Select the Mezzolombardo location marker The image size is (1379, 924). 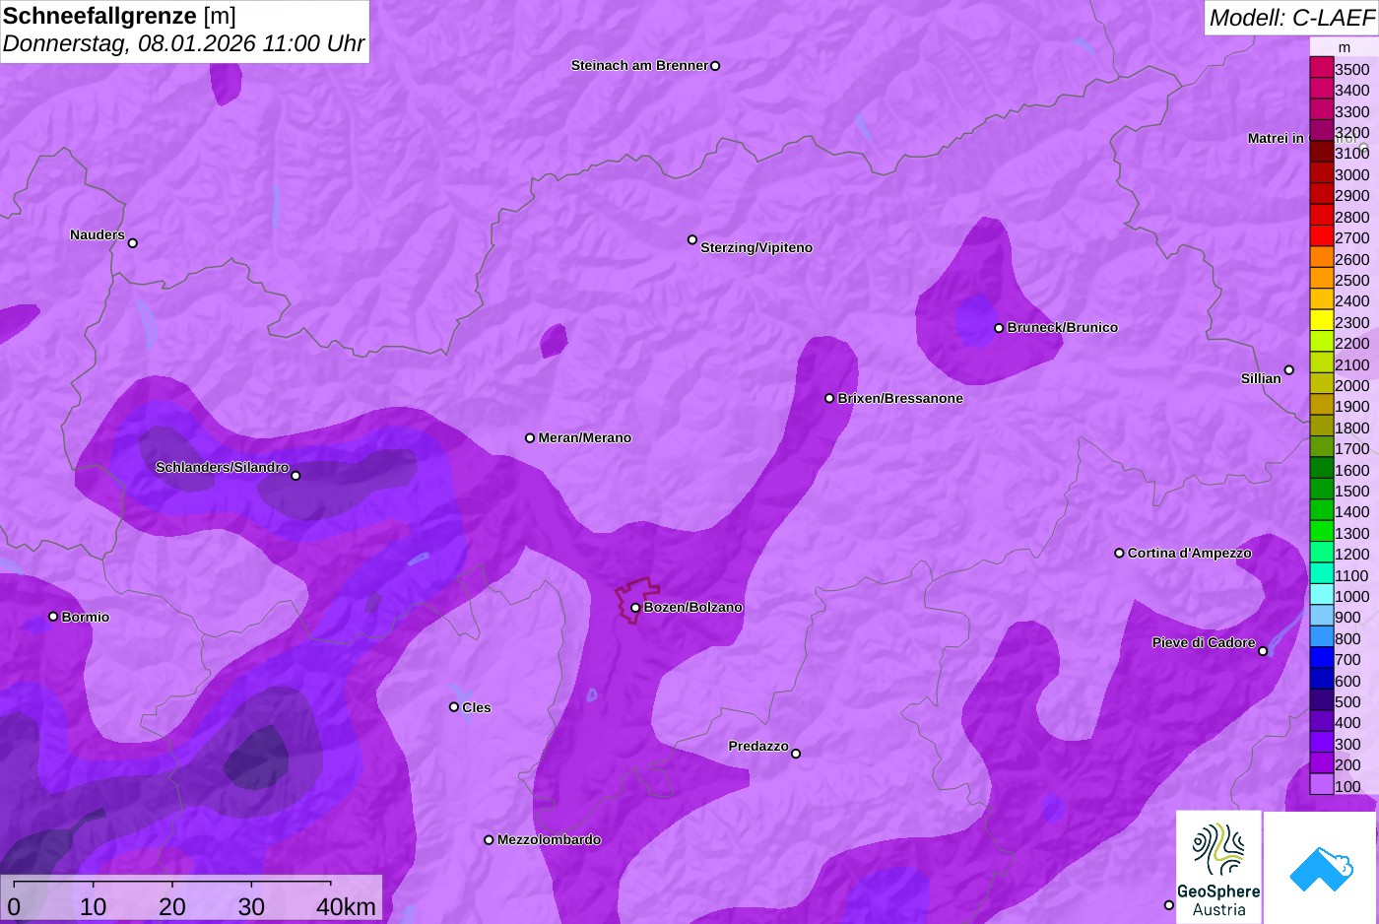tap(489, 840)
